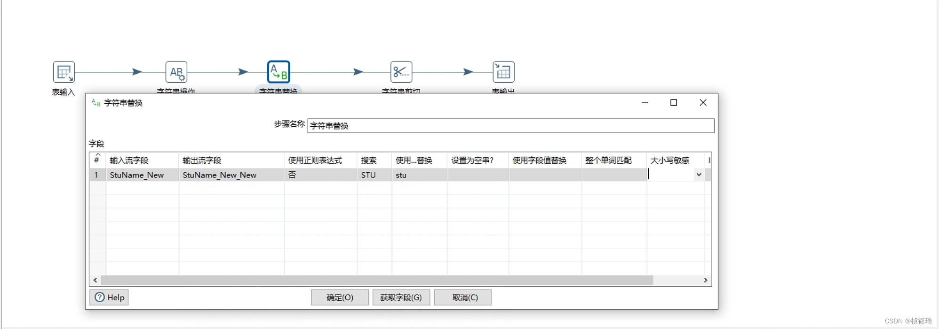Click the STU search cell

pos(374,175)
